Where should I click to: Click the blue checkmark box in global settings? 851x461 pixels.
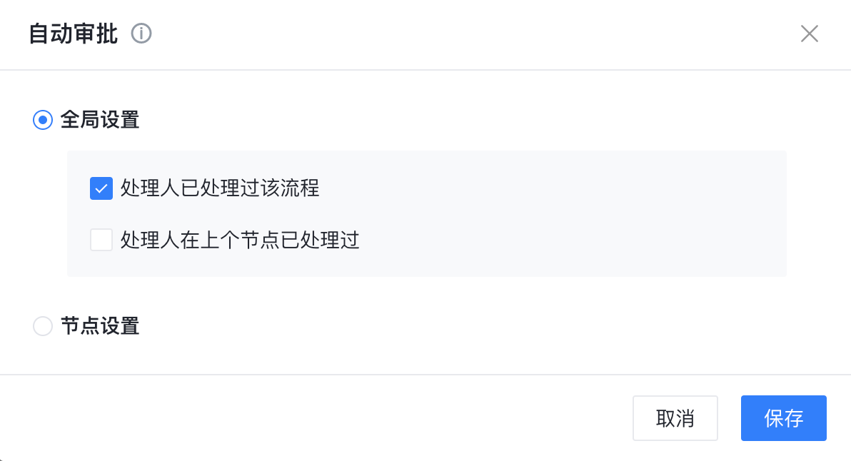coord(101,188)
